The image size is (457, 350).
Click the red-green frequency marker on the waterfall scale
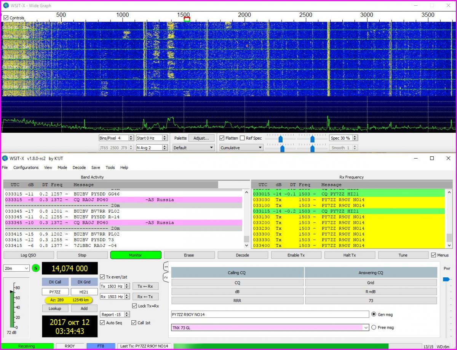pos(187,19)
